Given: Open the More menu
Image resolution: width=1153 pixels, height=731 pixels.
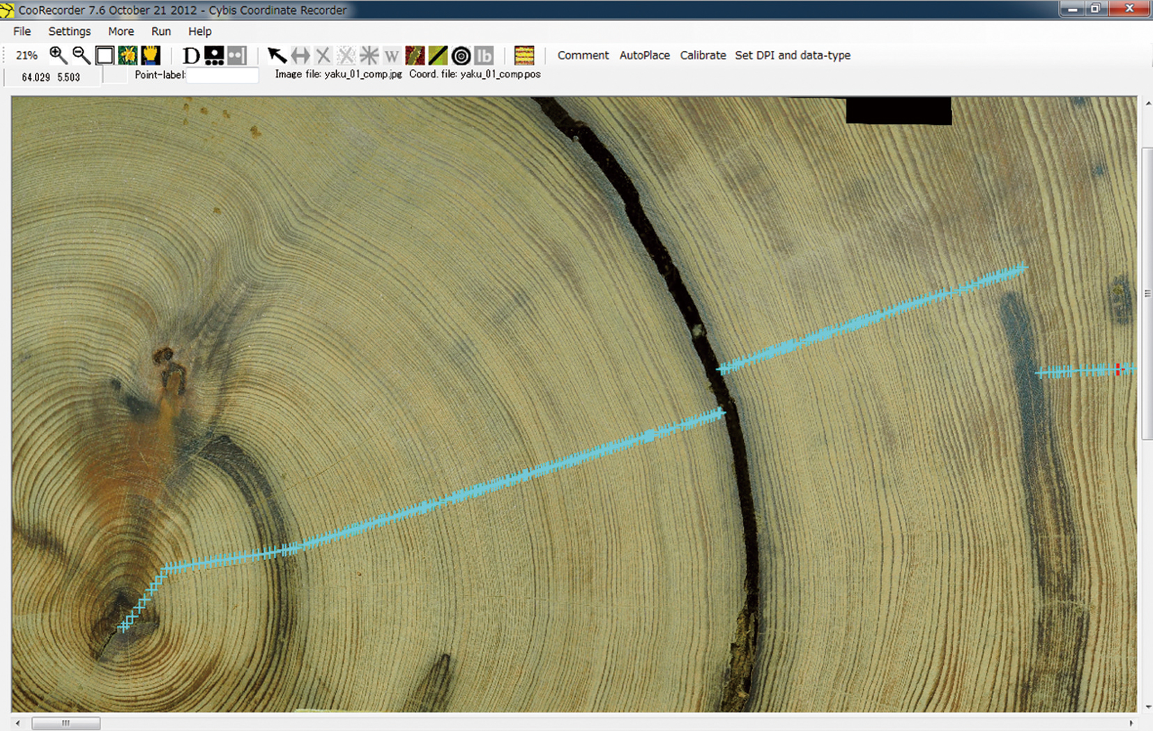Looking at the screenshot, I should pos(121,31).
